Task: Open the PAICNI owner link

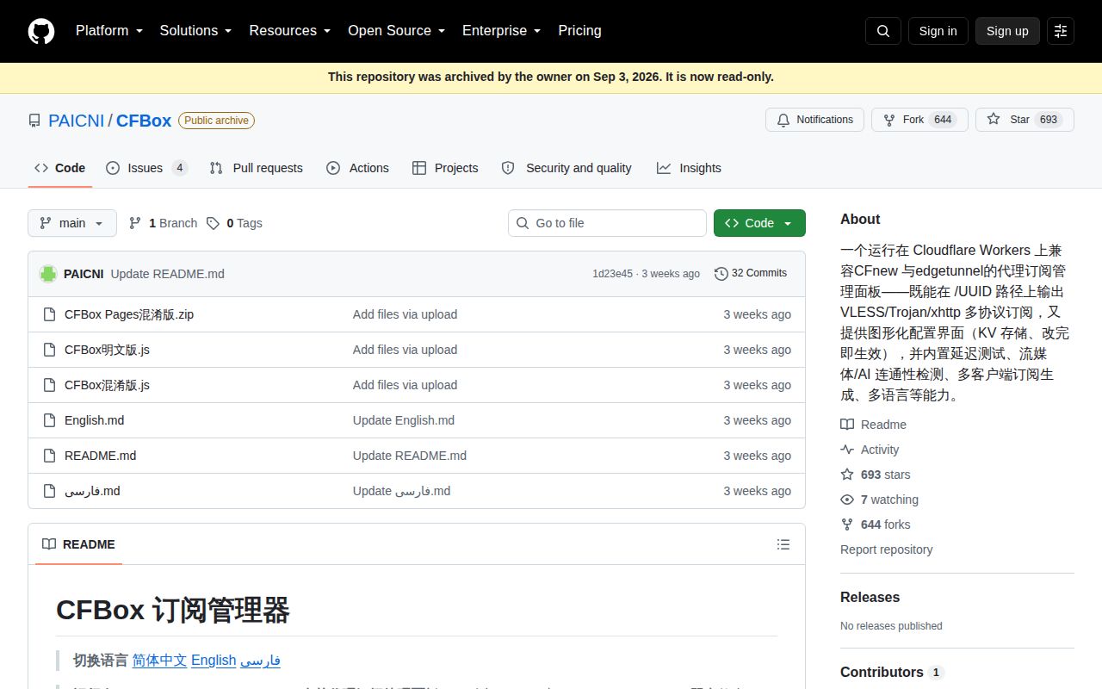Action: (x=76, y=121)
